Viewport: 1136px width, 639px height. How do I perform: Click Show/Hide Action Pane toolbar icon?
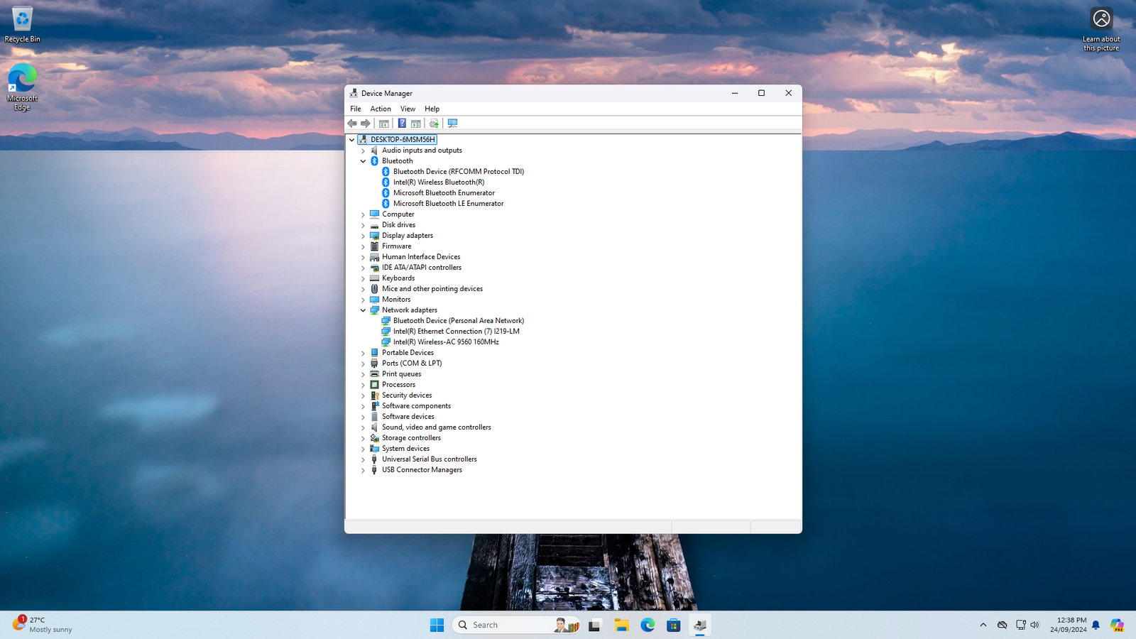tap(416, 124)
